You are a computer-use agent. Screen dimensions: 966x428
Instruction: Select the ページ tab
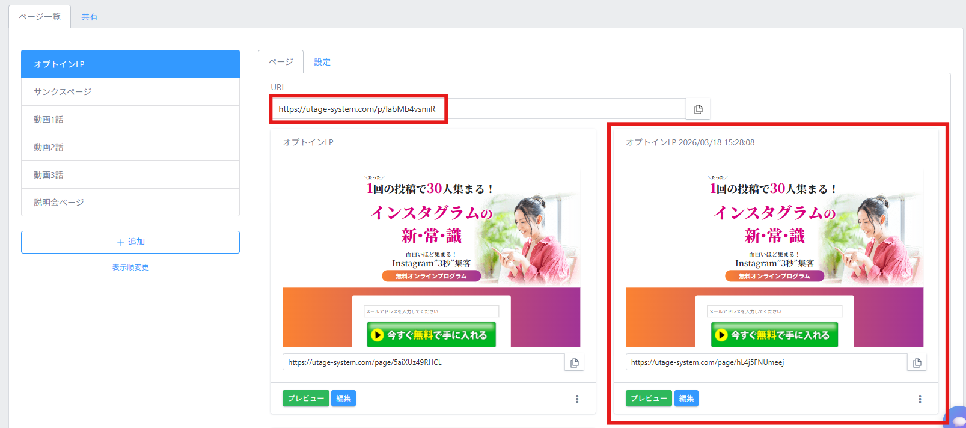point(281,62)
